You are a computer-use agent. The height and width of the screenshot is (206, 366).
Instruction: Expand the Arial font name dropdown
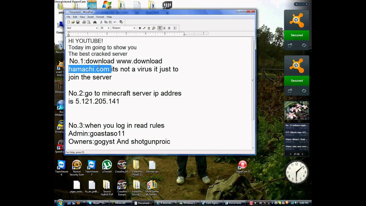click(x=97, y=28)
